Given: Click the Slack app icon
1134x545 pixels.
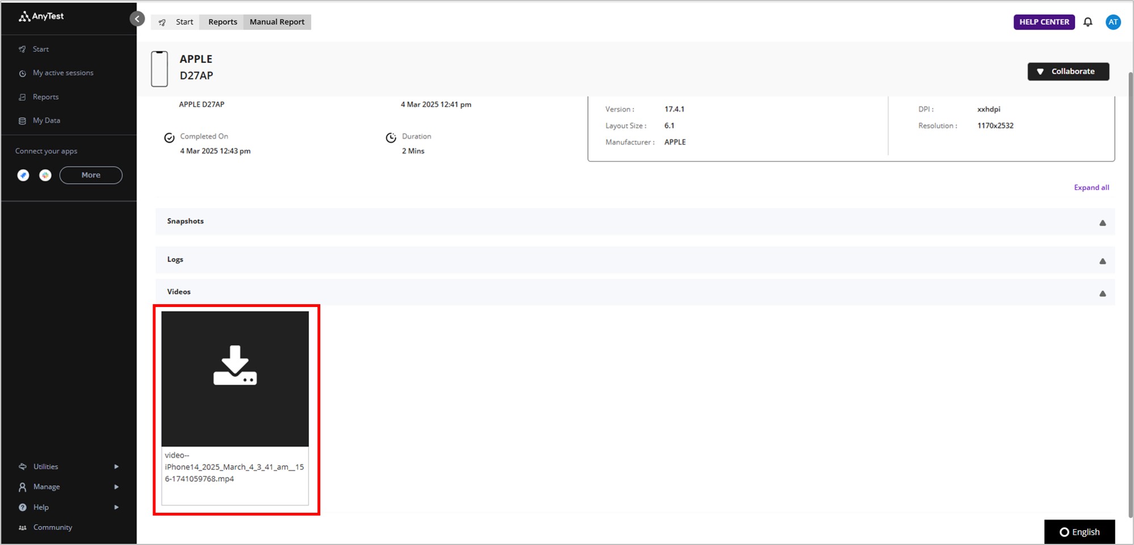Looking at the screenshot, I should point(45,176).
